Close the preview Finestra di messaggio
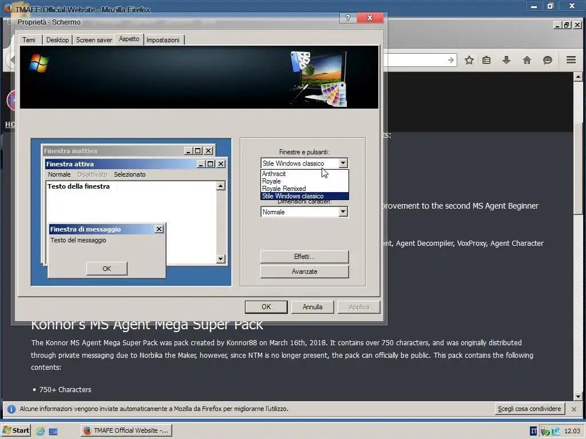Viewport: 586px width, 439px height. [159, 229]
